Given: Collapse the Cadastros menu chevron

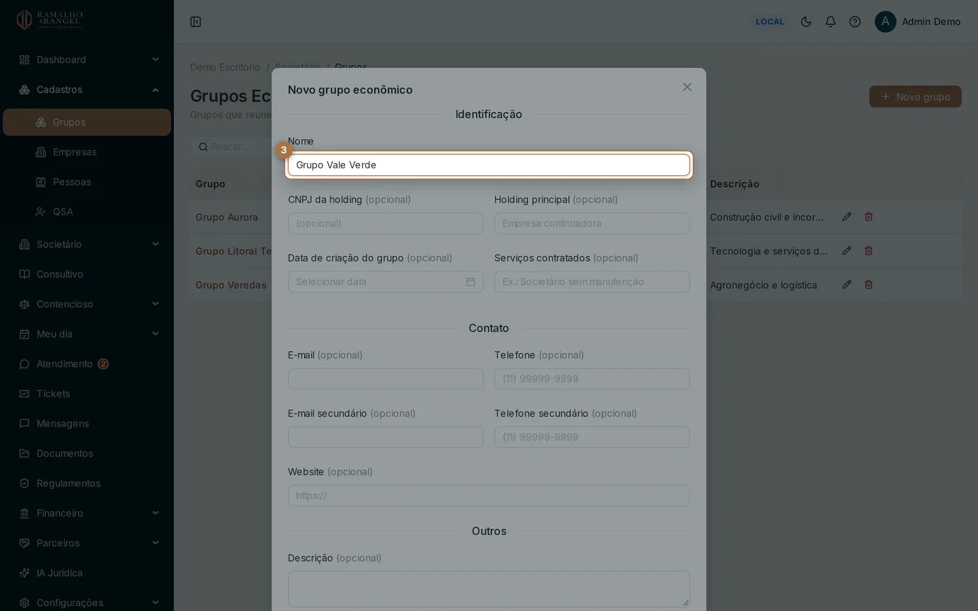Looking at the screenshot, I should [x=156, y=90].
